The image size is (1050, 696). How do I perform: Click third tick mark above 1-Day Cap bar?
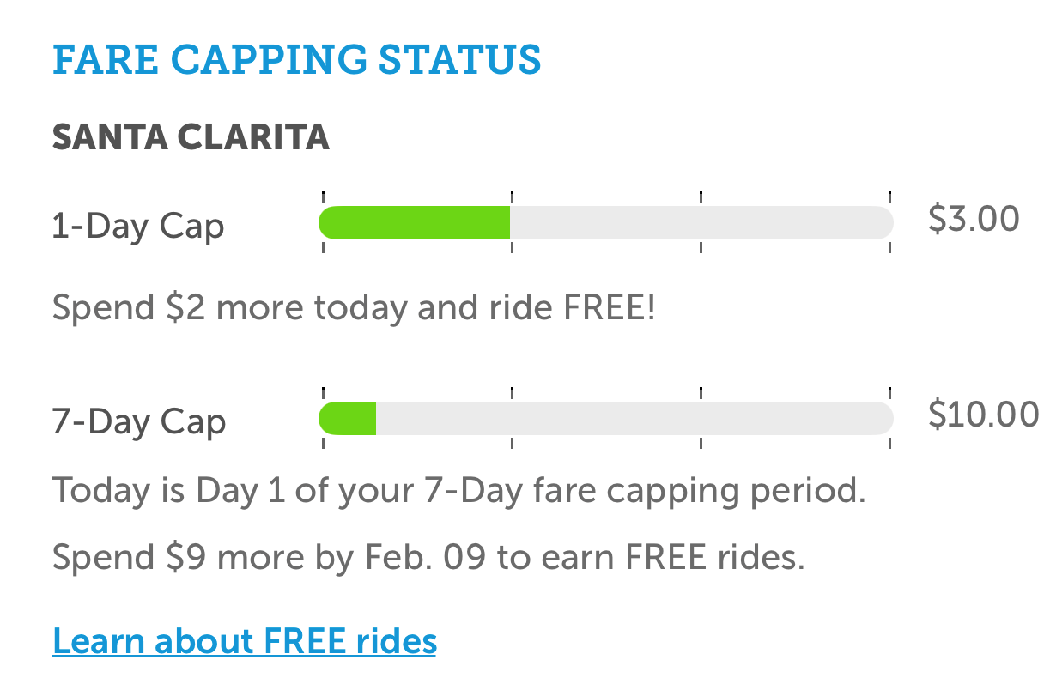click(x=701, y=197)
